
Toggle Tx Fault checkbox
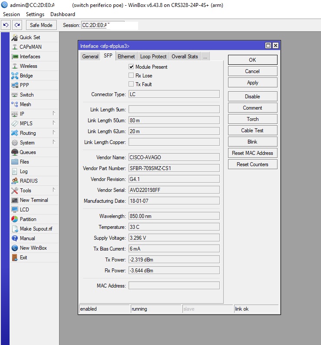point(131,84)
